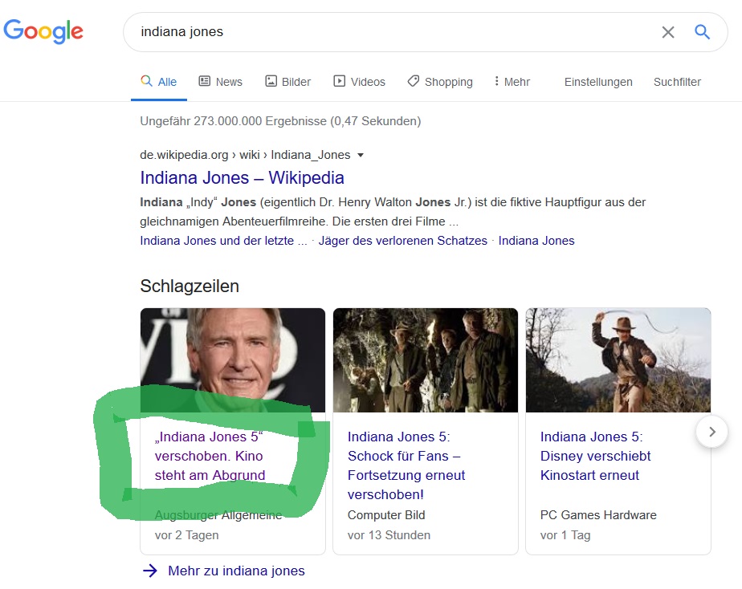Open the News results tab
This screenshot has height=589, width=742.
(x=220, y=82)
